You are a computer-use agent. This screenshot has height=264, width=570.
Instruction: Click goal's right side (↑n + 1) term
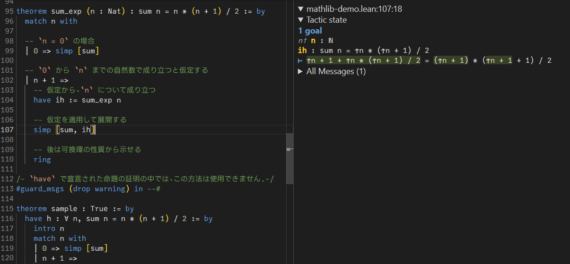point(451,60)
